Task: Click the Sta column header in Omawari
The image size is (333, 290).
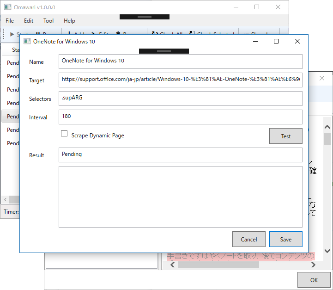Action: pos(15,50)
